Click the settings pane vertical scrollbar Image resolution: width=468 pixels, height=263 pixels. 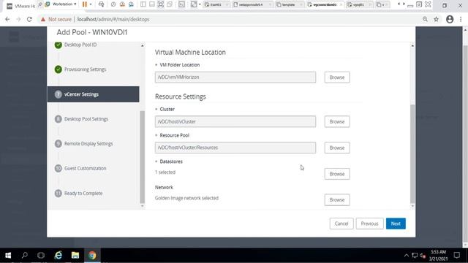tap(412, 153)
